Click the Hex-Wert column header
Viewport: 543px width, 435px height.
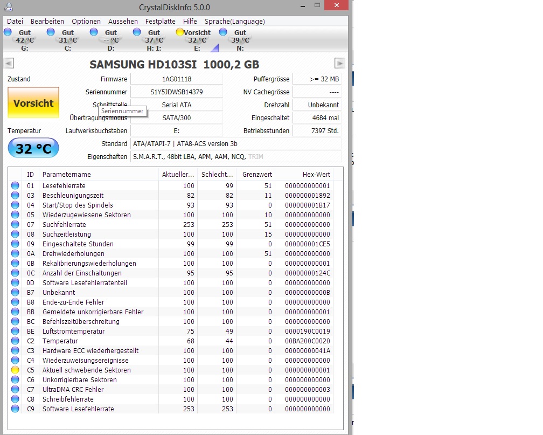pyautogui.click(x=304, y=174)
